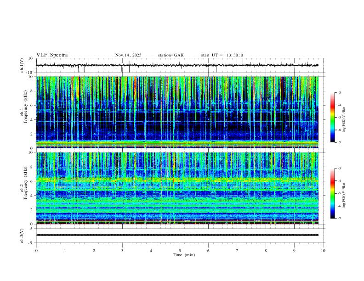Click the time axis tick label "8"
The height and width of the screenshot is (281, 364).
[x=266, y=251]
